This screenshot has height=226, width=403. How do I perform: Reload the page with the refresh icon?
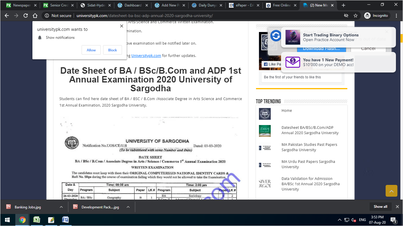pyautogui.click(x=26, y=16)
